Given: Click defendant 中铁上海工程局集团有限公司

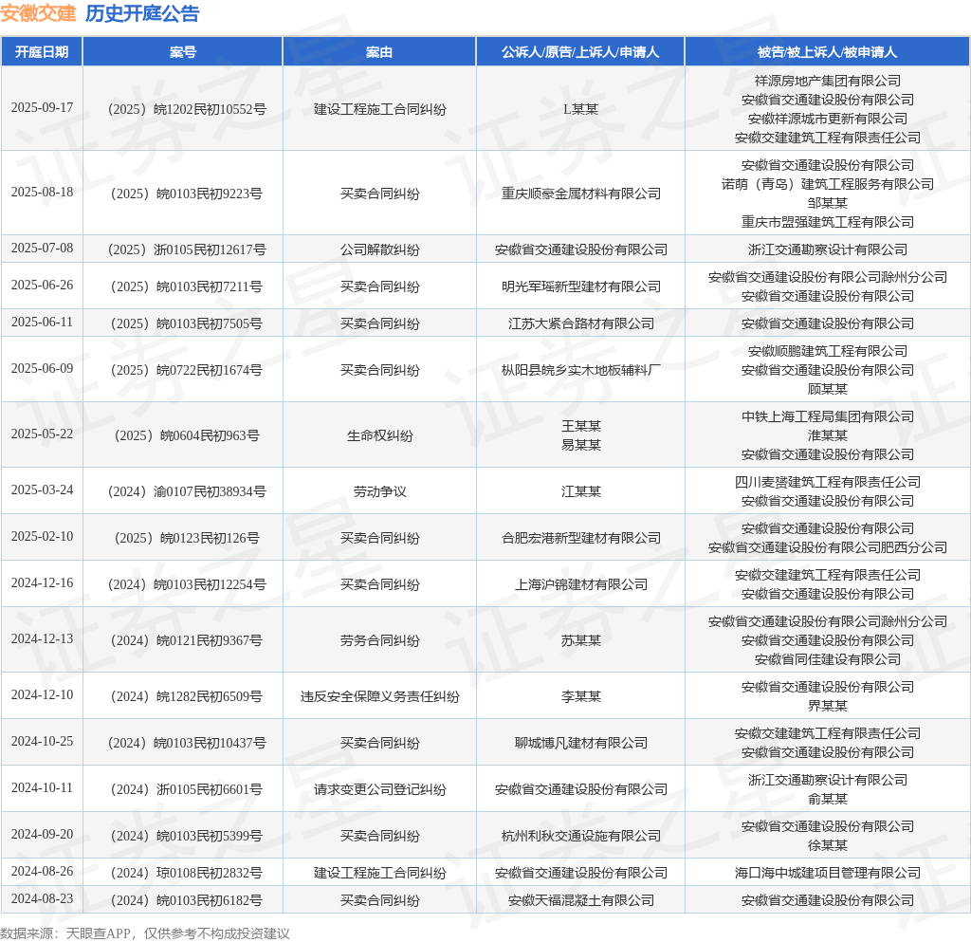Looking at the screenshot, I should tap(827, 416).
